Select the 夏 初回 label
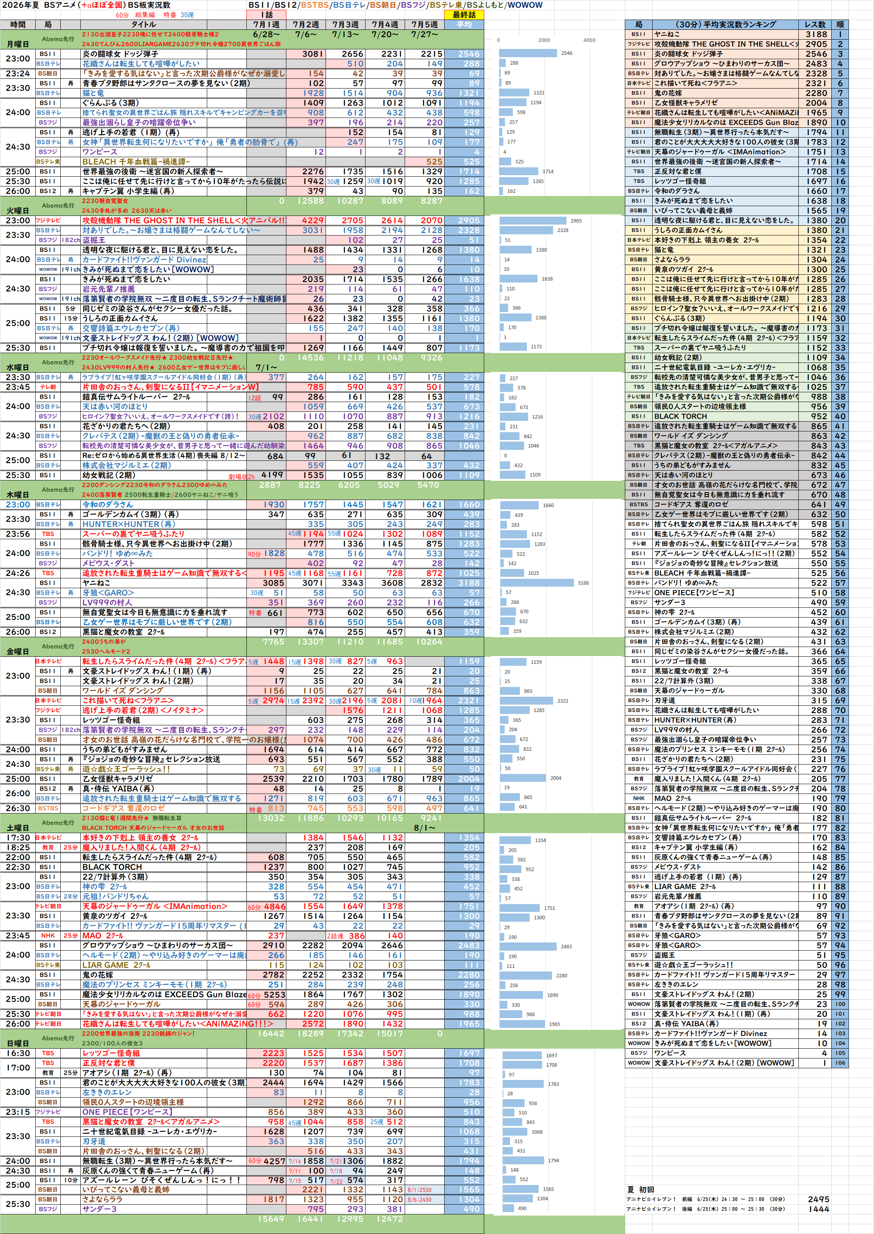The width and height of the screenshot is (874, 1234). point(641,1189)
